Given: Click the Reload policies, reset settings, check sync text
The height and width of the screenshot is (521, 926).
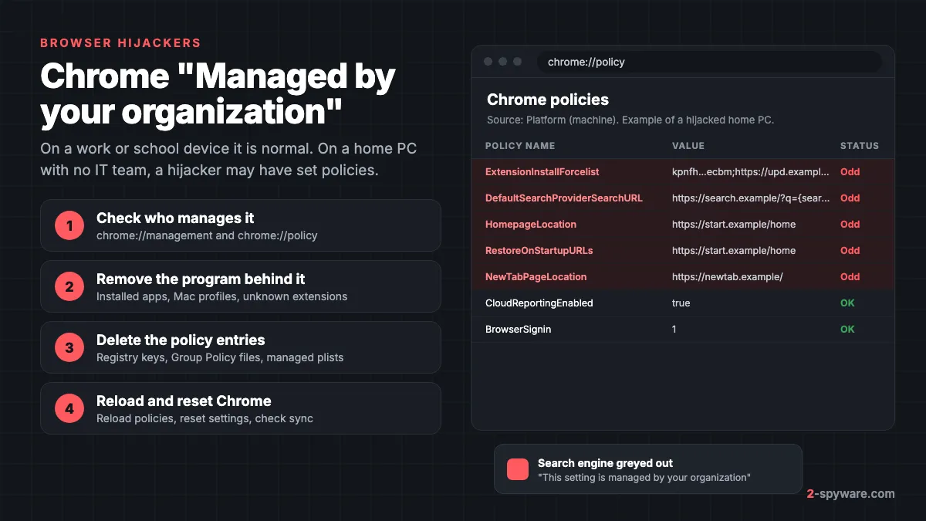Looking at the screenshot, I should click(204, 418).
